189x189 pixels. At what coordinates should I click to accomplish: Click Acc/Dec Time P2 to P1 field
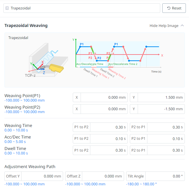click(x=166, y=139)
